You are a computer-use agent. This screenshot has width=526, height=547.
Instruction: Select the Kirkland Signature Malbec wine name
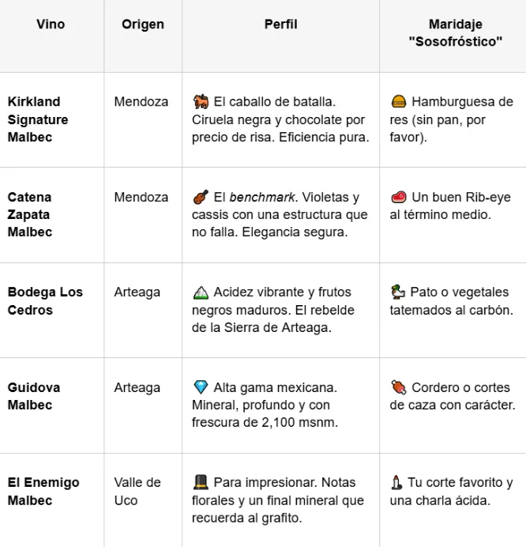[38, 119]
